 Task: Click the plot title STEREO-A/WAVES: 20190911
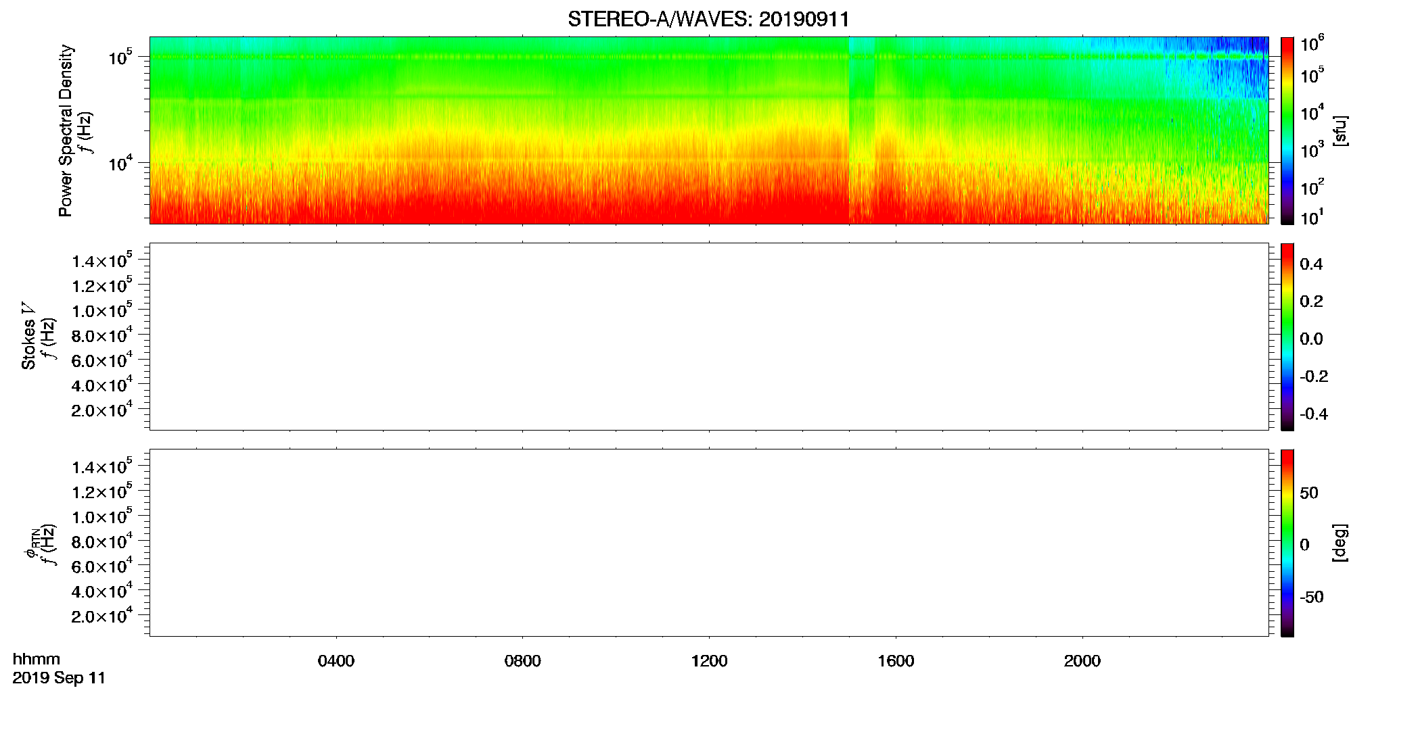coord(708,20)
